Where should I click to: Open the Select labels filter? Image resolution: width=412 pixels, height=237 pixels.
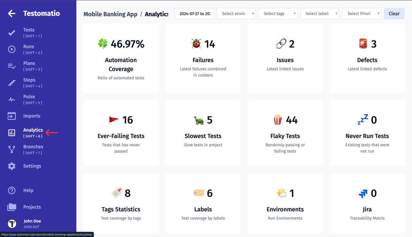[x=320, y=14]
